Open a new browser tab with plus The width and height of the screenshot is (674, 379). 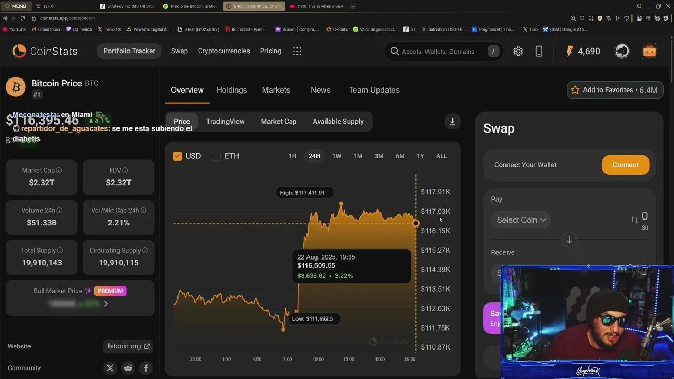(x=353, y=6)
